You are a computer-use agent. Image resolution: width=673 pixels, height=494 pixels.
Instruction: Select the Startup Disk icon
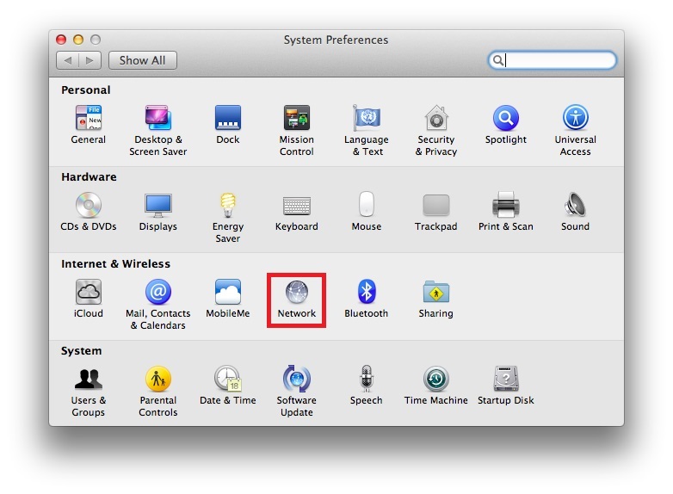505,380
